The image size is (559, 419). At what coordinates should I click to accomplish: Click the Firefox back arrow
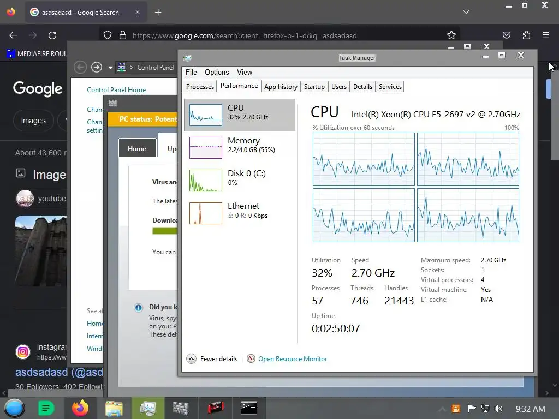[13, 35]
